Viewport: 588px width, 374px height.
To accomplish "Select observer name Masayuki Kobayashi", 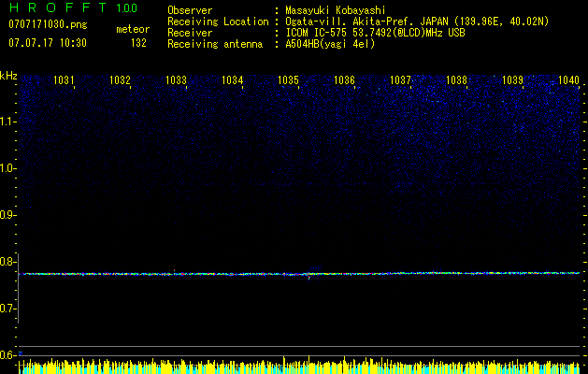I will point(336,10).
